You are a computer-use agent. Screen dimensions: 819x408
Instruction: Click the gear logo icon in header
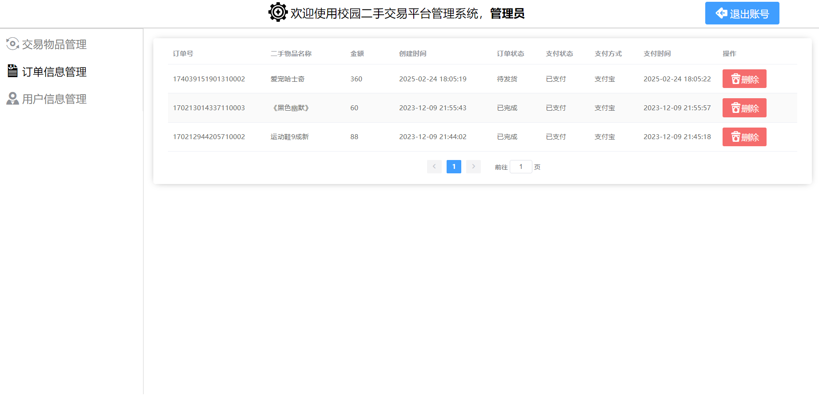(x=278, y=12)
